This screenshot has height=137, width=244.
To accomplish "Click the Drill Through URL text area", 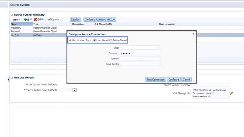I will point(210,93).
